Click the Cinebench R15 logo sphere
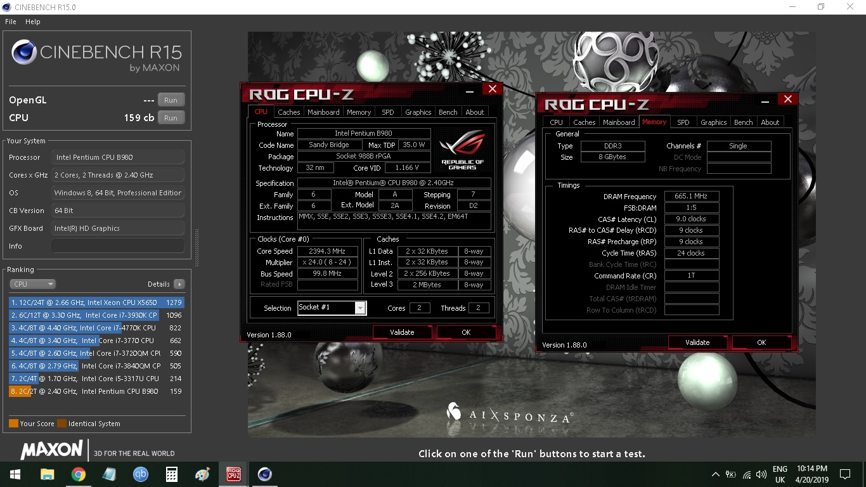 coord(24,53)
